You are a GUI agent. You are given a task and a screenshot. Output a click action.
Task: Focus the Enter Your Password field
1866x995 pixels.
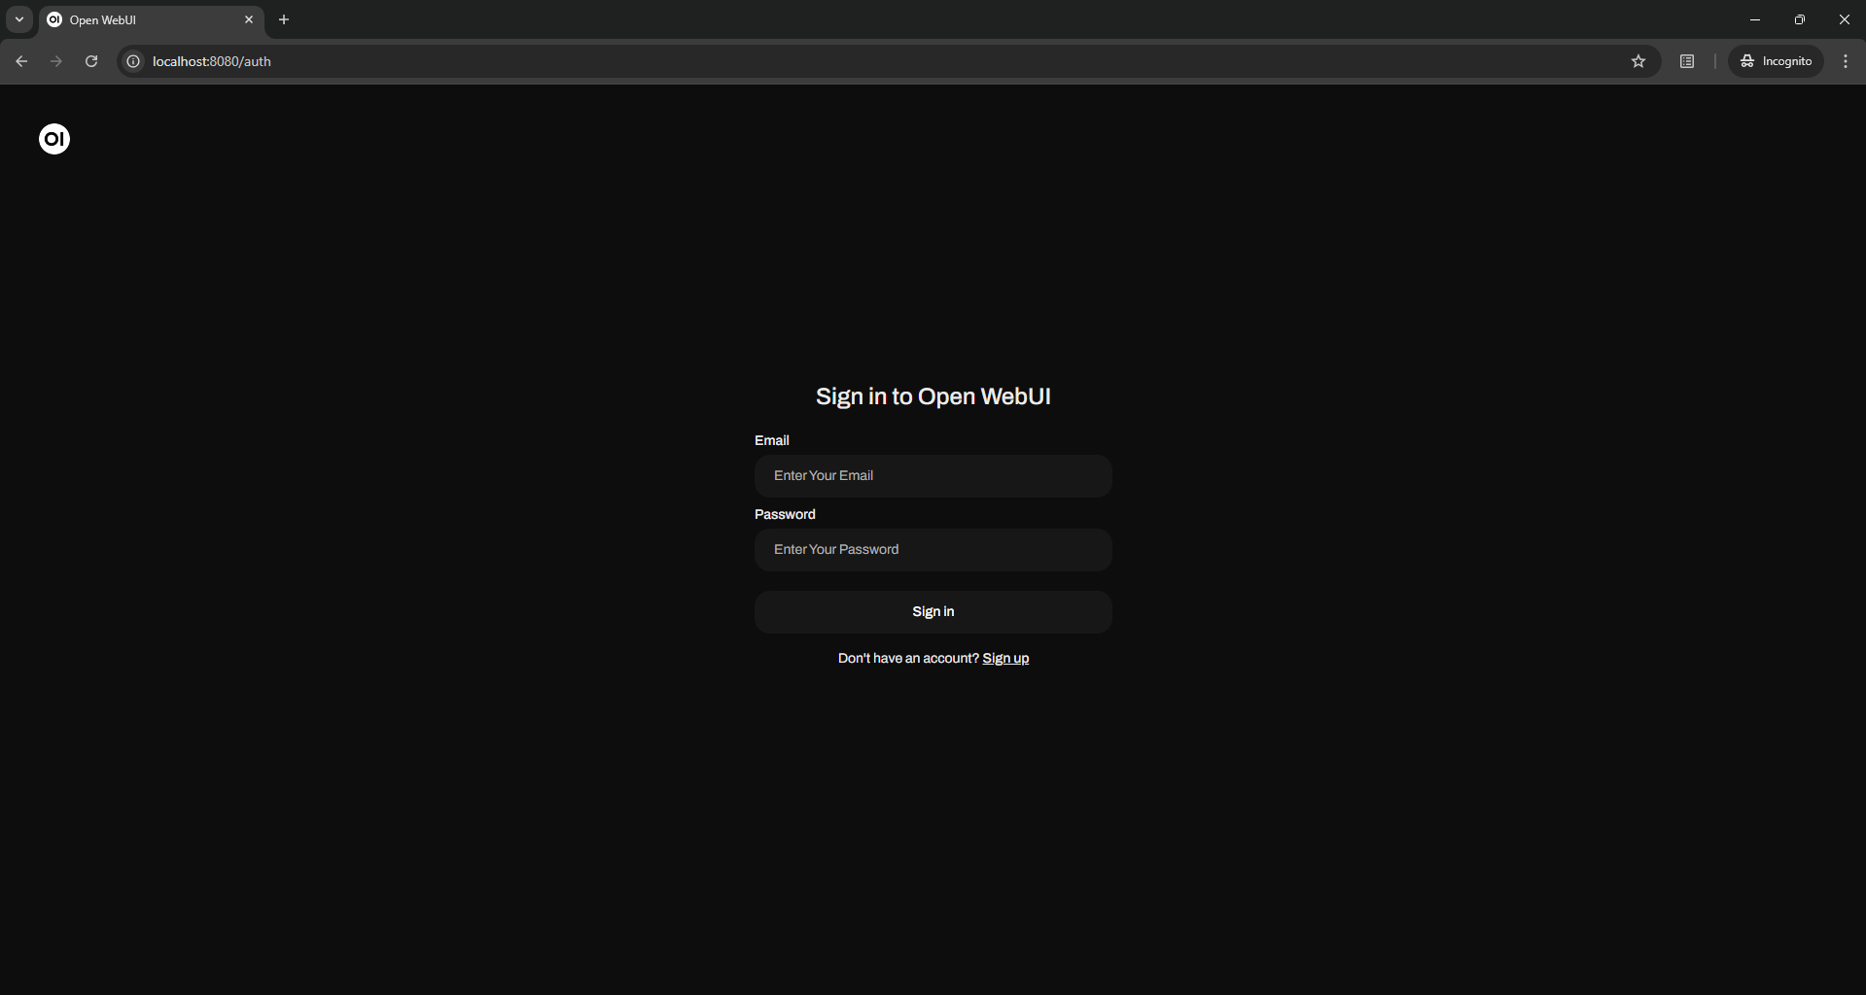pyautogui.click(x=933, y=550)
